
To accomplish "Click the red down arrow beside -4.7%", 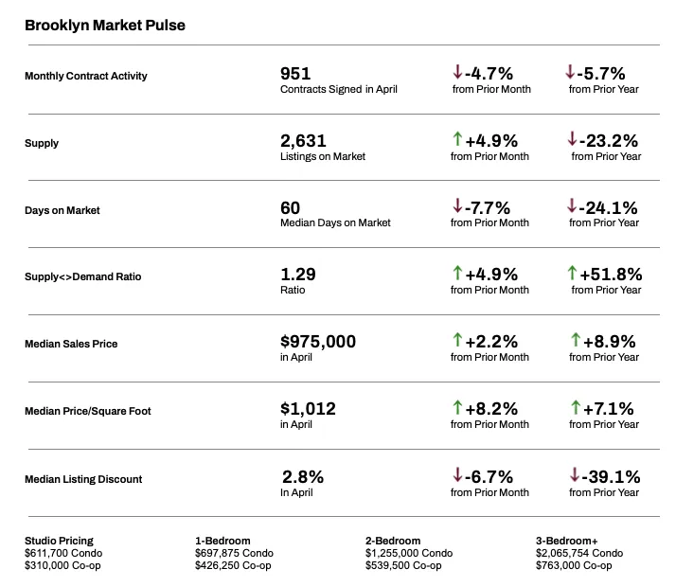I will point(457,72).
